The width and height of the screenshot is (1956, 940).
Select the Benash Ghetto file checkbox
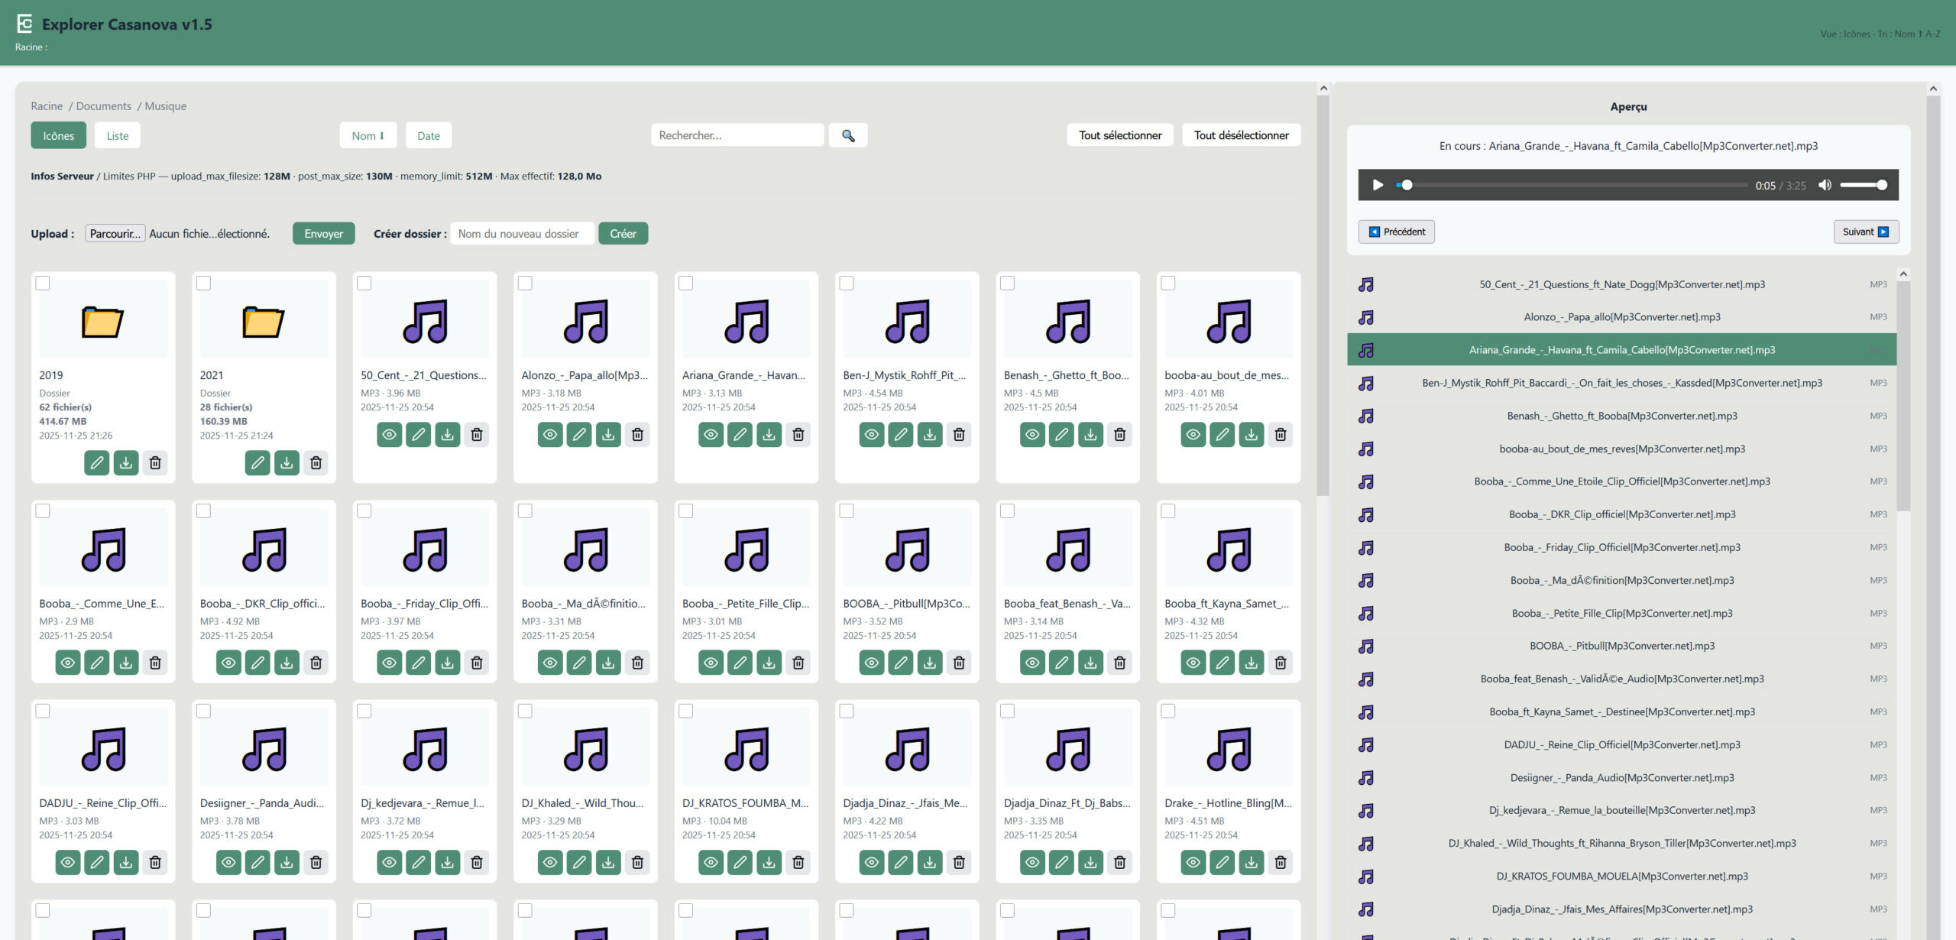tap(1007, 283)
